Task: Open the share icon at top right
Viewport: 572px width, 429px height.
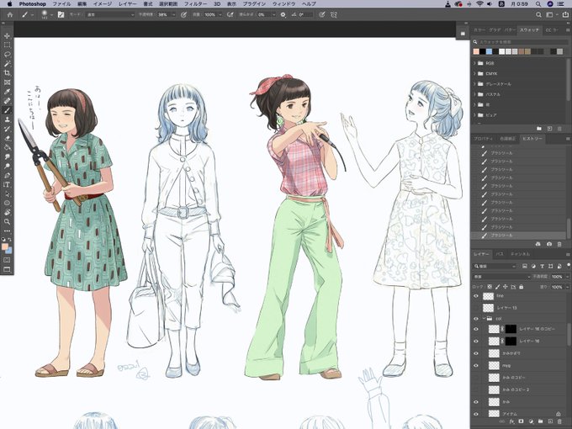Action: pos(565,14)
